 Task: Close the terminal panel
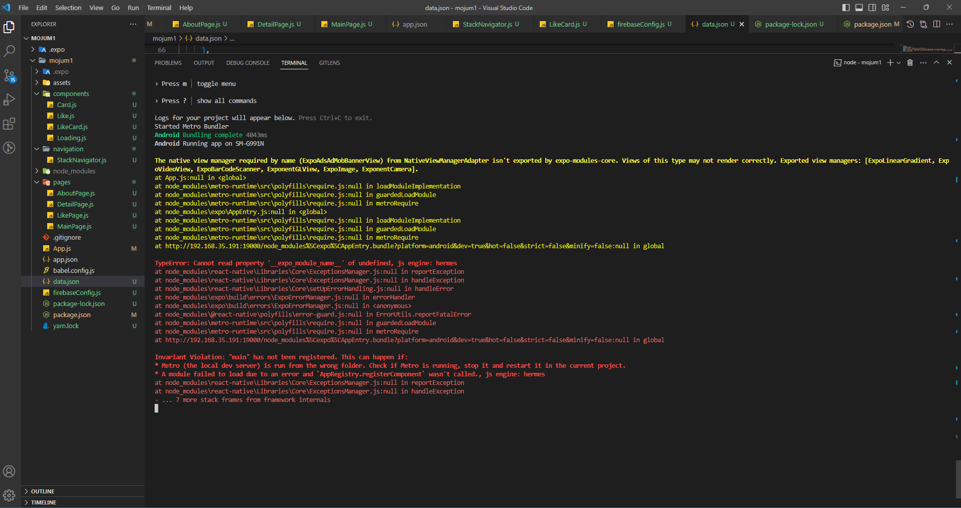949,62
